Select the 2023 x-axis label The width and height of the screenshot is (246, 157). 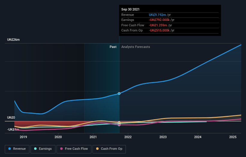click(163, 137)
